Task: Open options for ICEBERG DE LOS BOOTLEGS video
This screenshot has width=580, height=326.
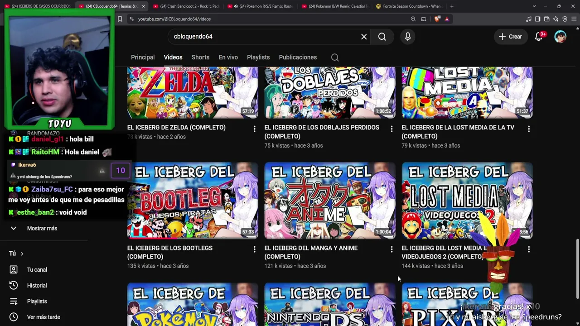Action: click(x=255, y=249)
